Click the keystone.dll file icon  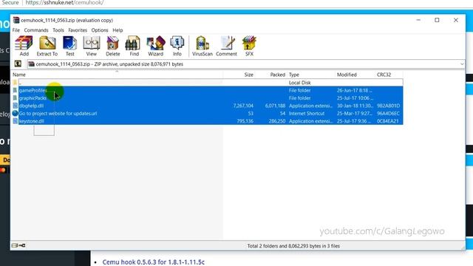pos(15,121)
